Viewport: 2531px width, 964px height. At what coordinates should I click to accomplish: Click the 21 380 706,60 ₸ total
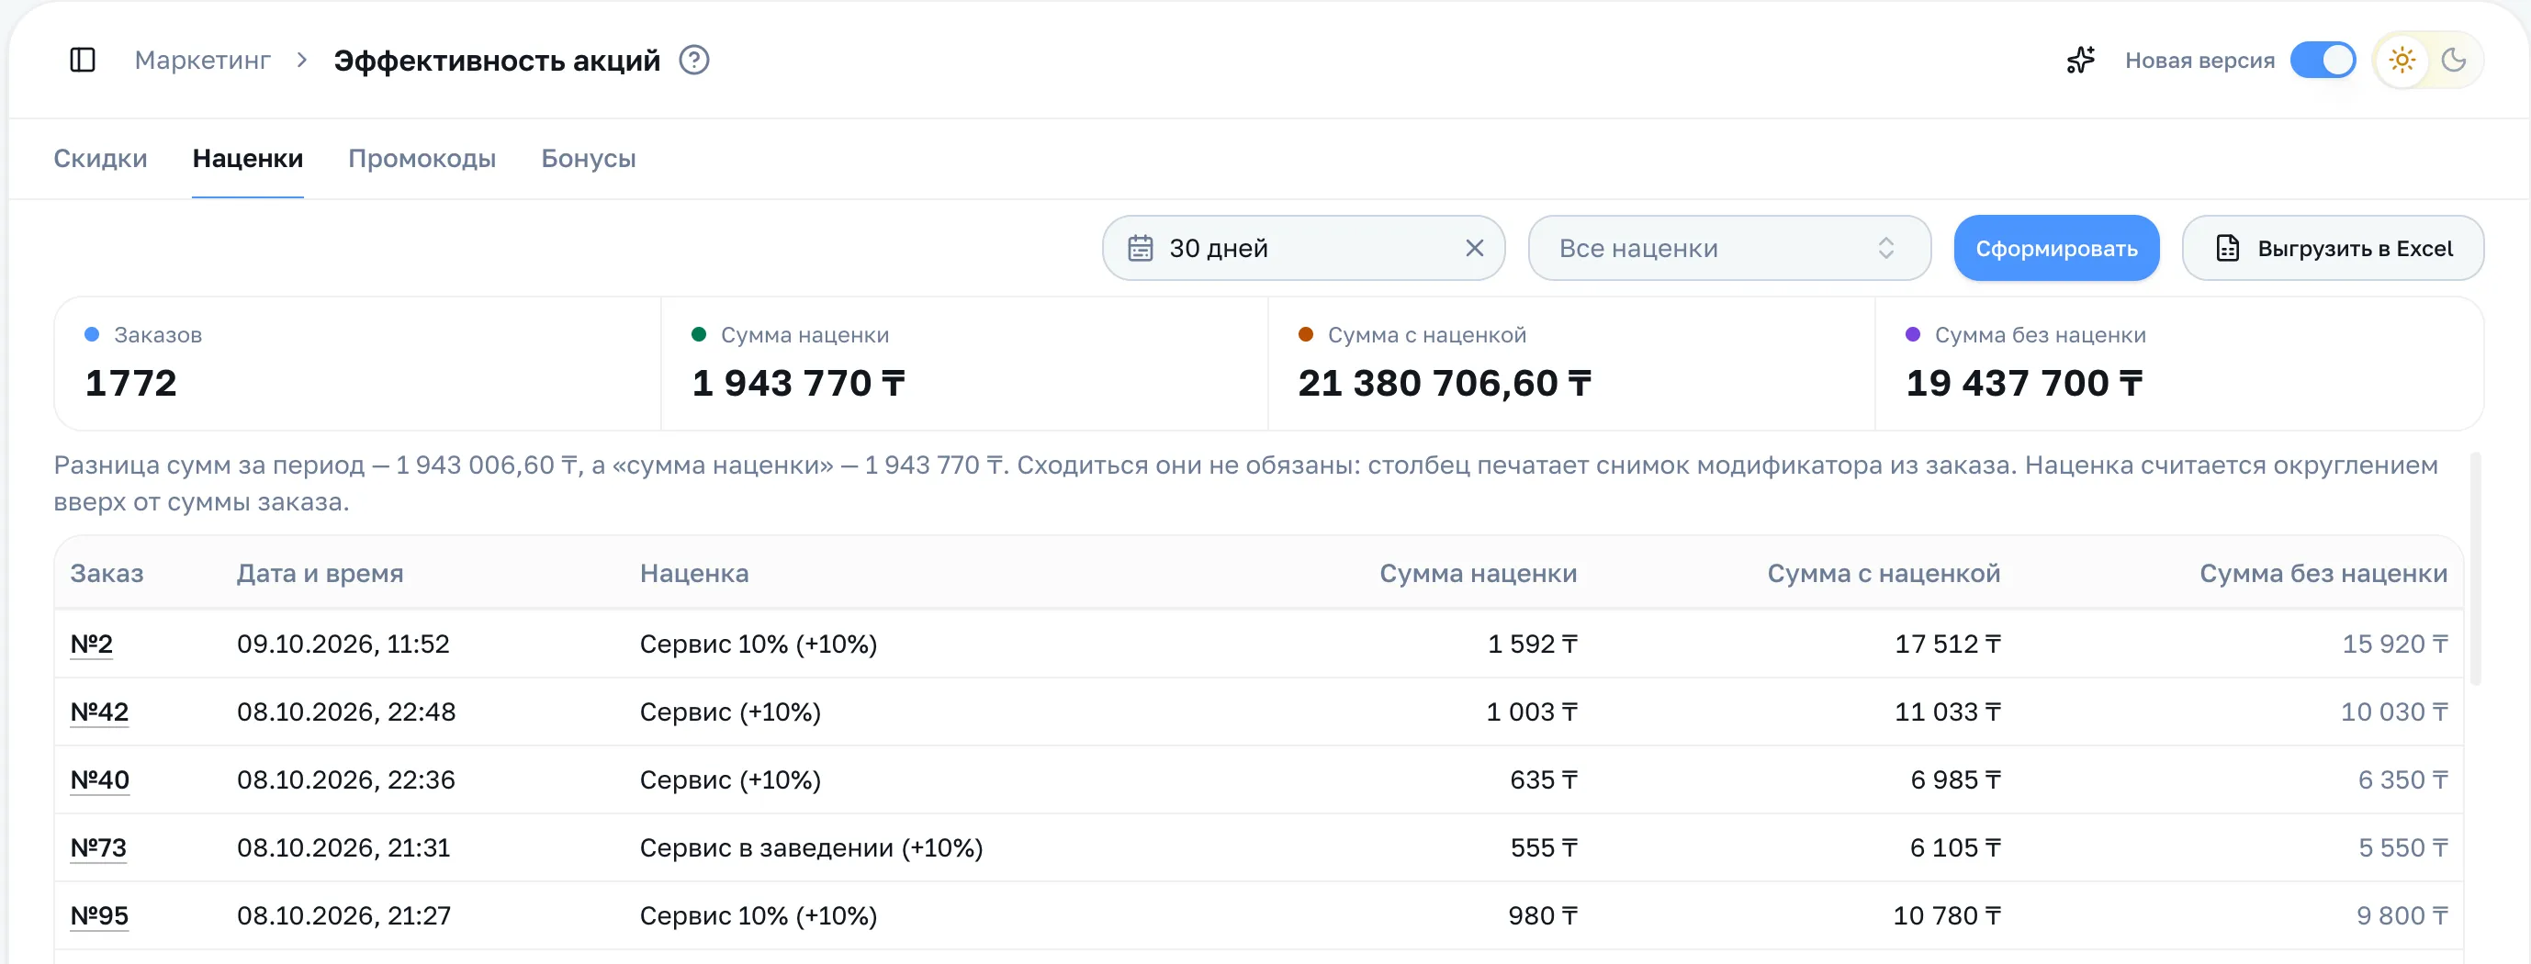click(1445, 383)
